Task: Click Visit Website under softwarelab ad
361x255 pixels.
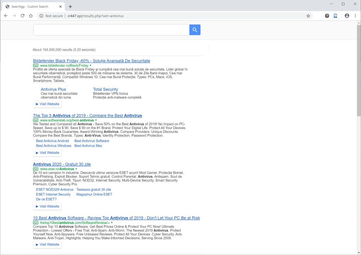Action: (x=47, y=153)
